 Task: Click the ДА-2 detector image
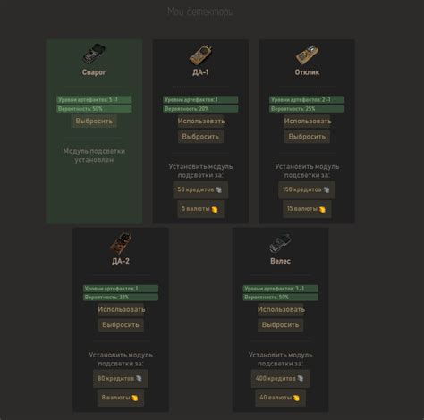click(121, 243)
